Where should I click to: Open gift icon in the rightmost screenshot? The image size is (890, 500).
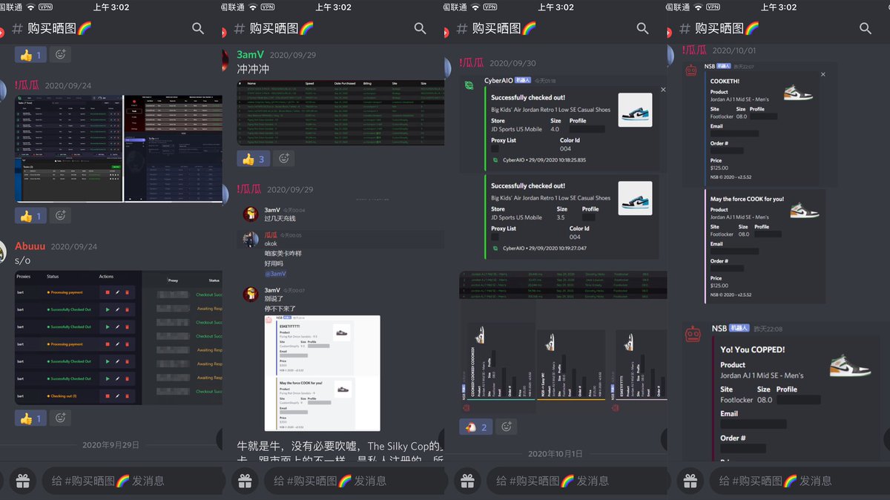click(690, 481)
